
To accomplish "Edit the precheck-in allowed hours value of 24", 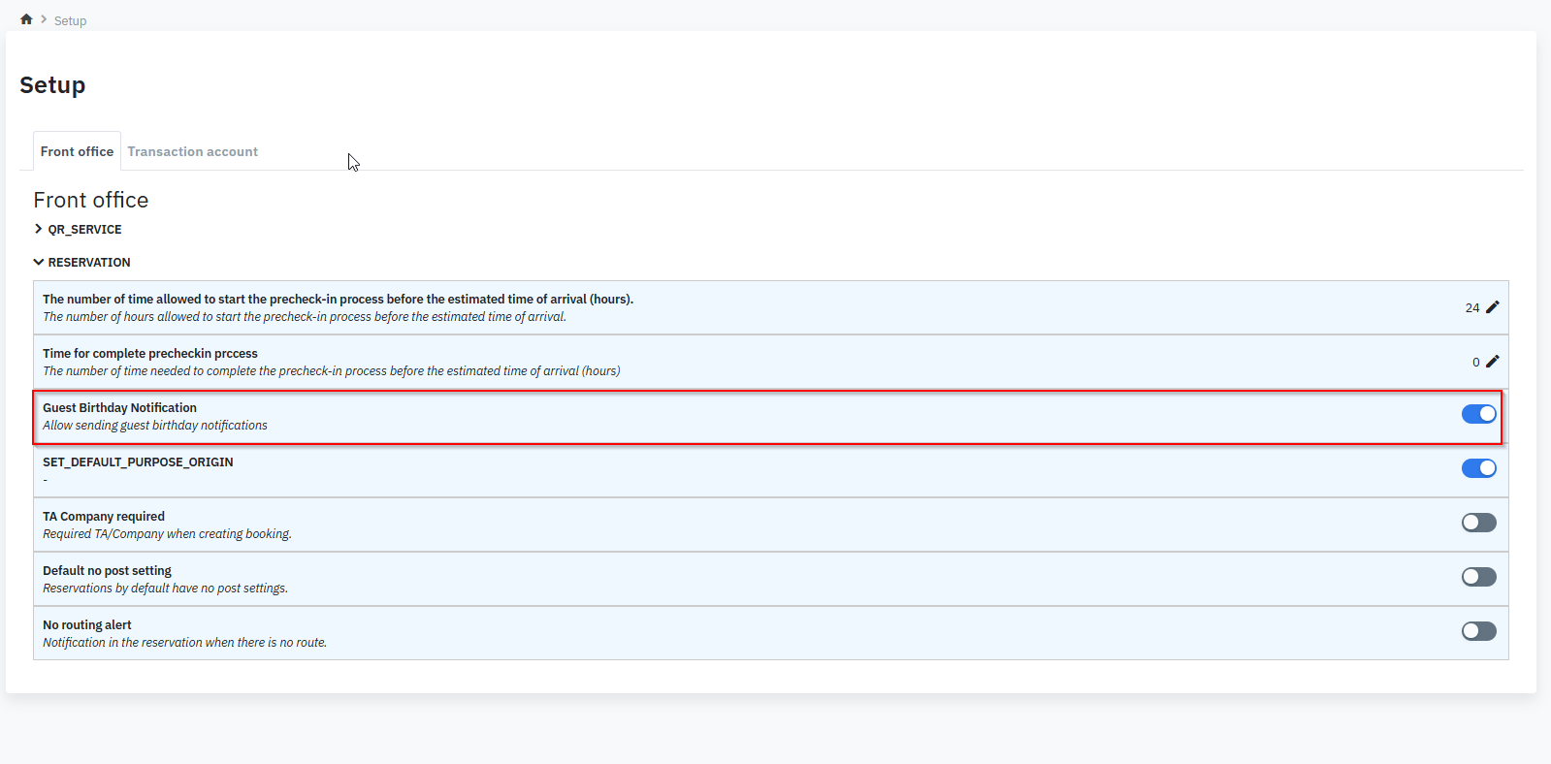I will [x=1492, y=307].
